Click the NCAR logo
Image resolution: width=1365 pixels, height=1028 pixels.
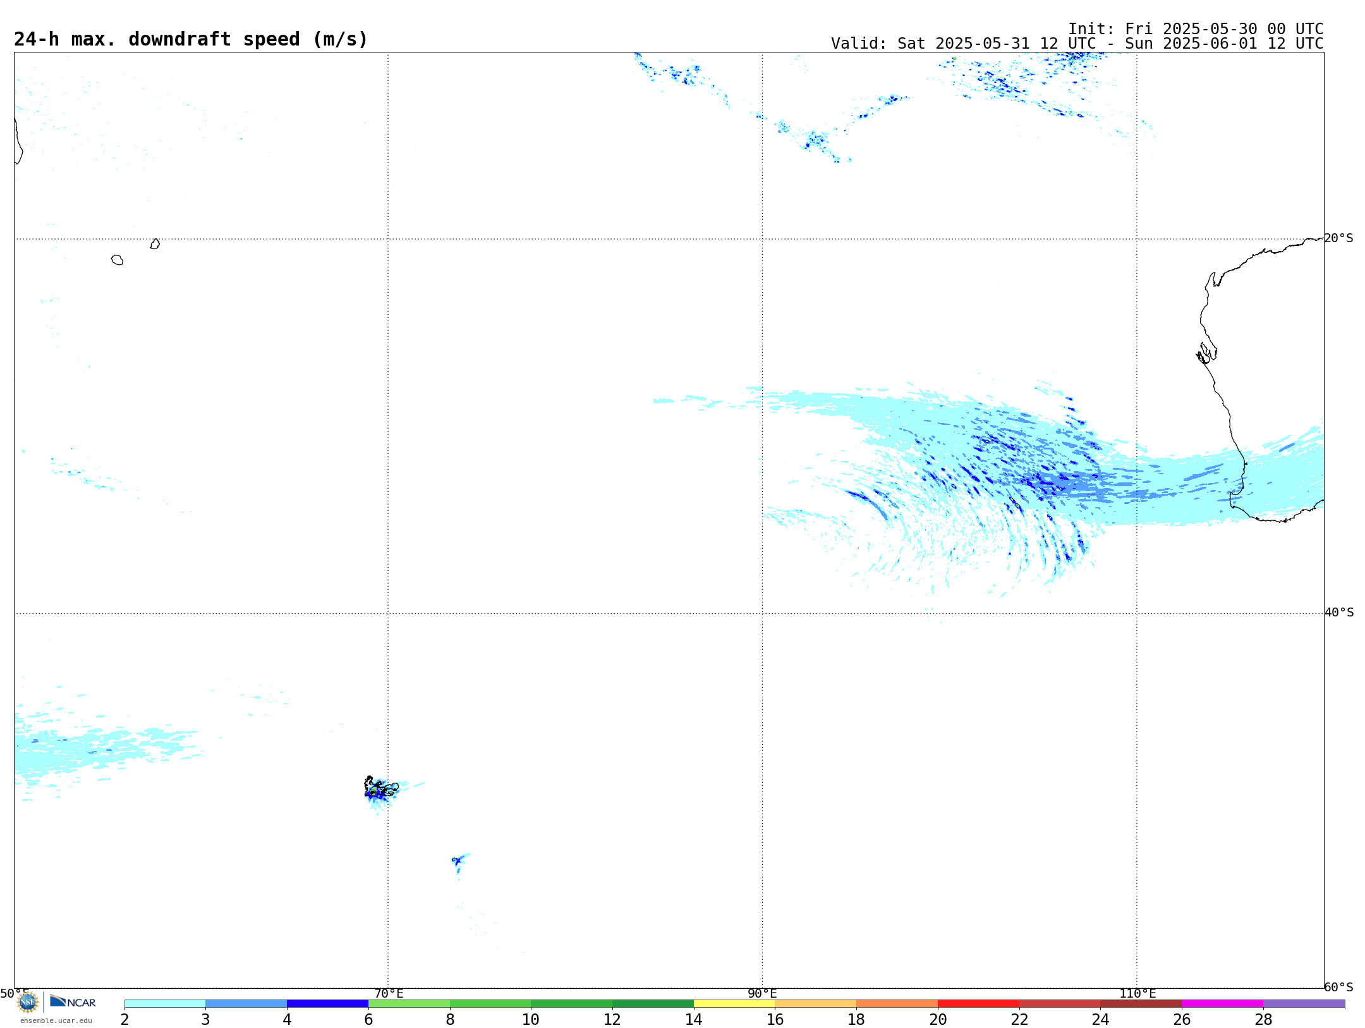[73, 1001]
